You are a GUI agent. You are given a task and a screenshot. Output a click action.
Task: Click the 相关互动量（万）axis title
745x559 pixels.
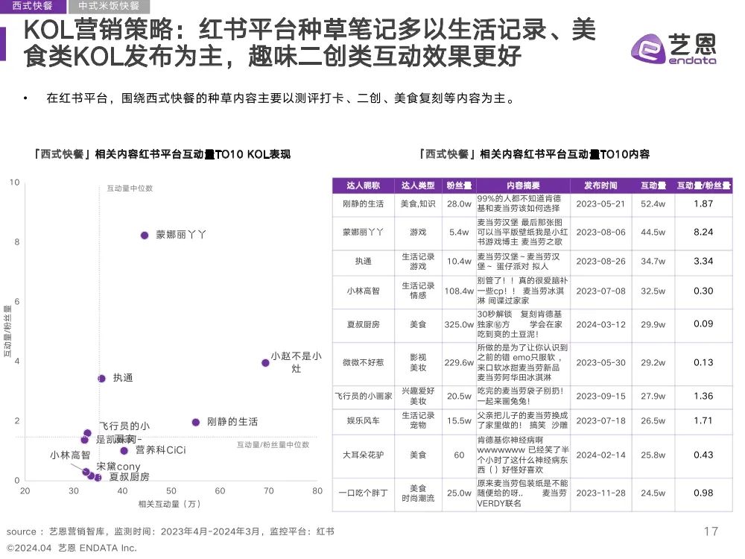pos(170,505)
